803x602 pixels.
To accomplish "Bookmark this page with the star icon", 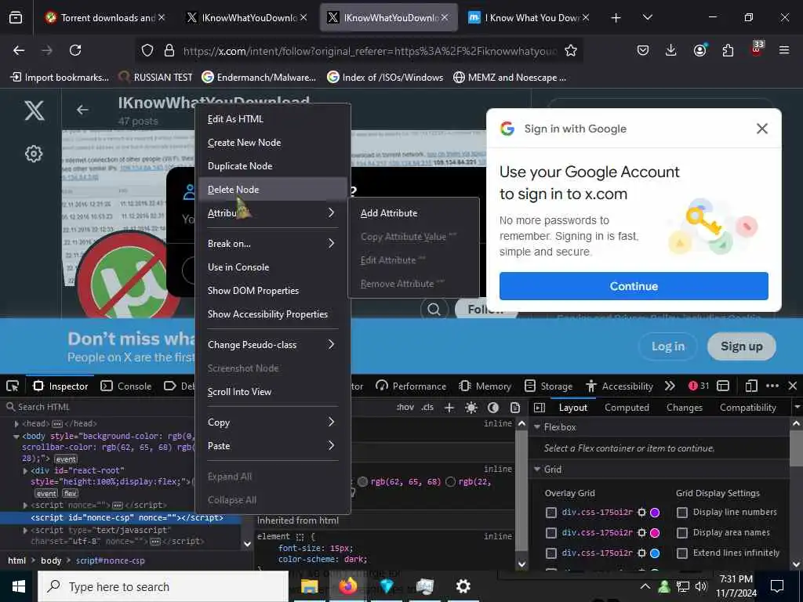I will click(571, 50).
